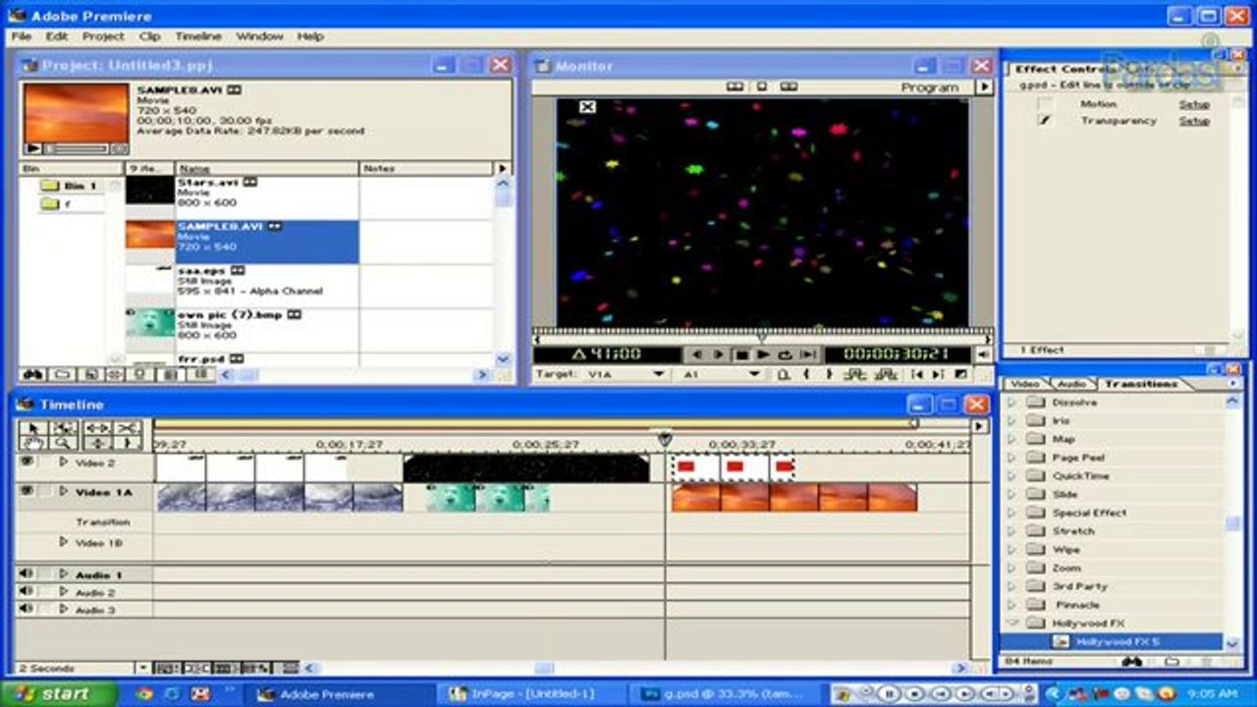Pick the Razor tool in Timeline toolbox
1257x707 pixels.
coord(128,428)
